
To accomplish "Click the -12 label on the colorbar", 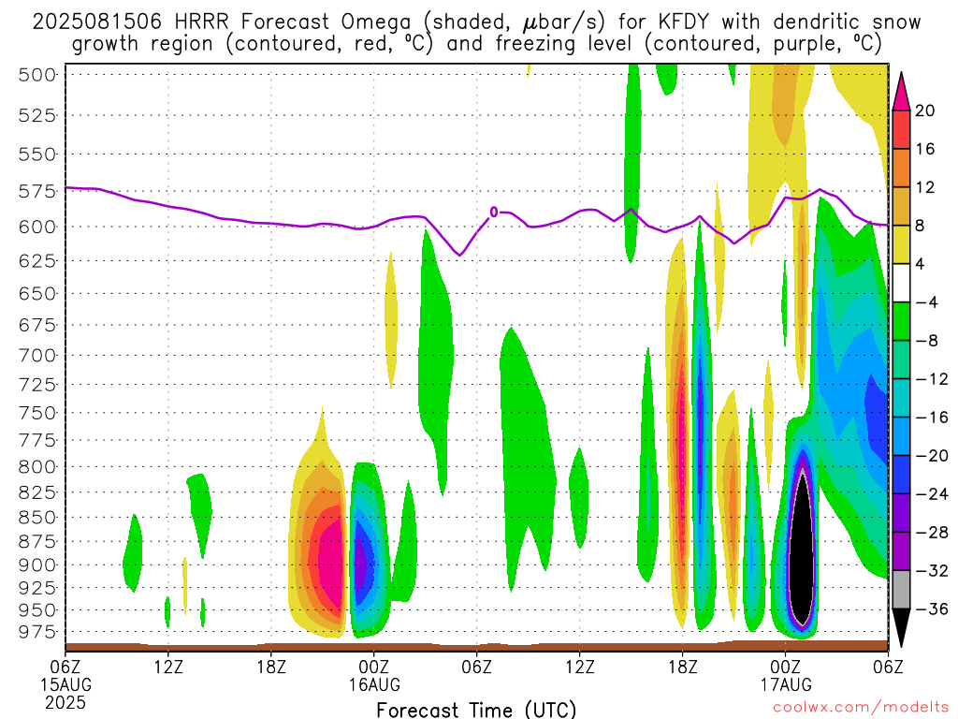I will pos(931,380).
